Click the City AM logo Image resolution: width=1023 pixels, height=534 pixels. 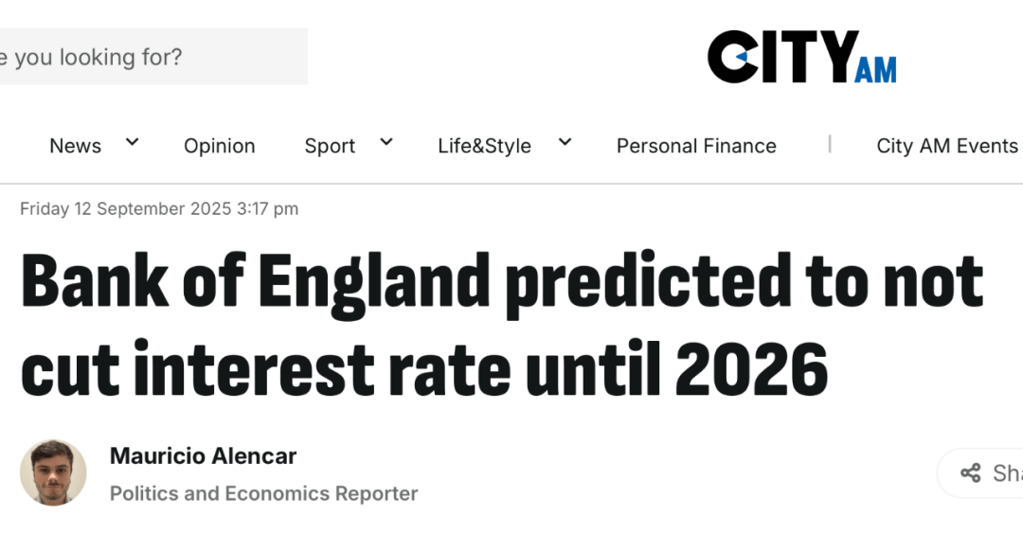click(x=800, y=57)
